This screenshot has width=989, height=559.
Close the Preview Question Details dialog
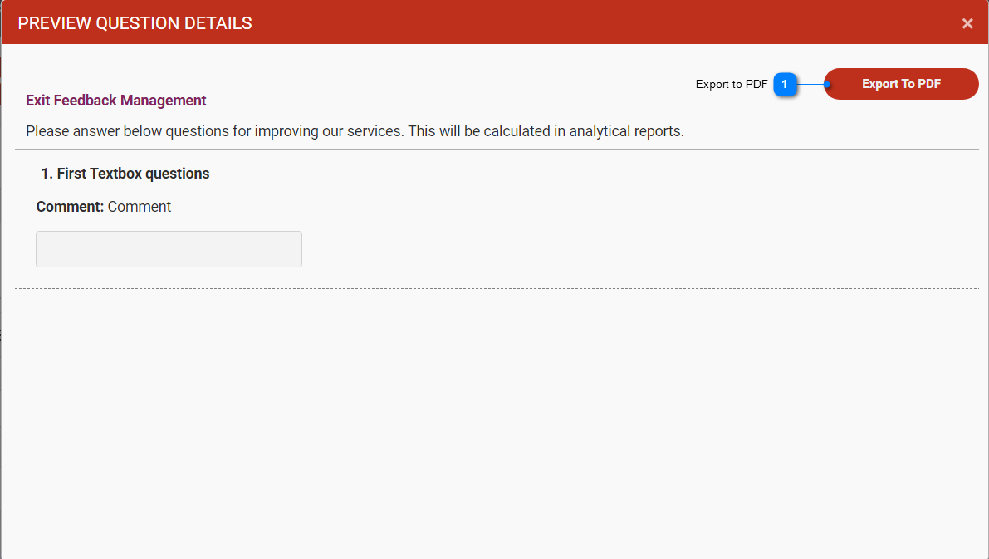click(x=967, y=24)
